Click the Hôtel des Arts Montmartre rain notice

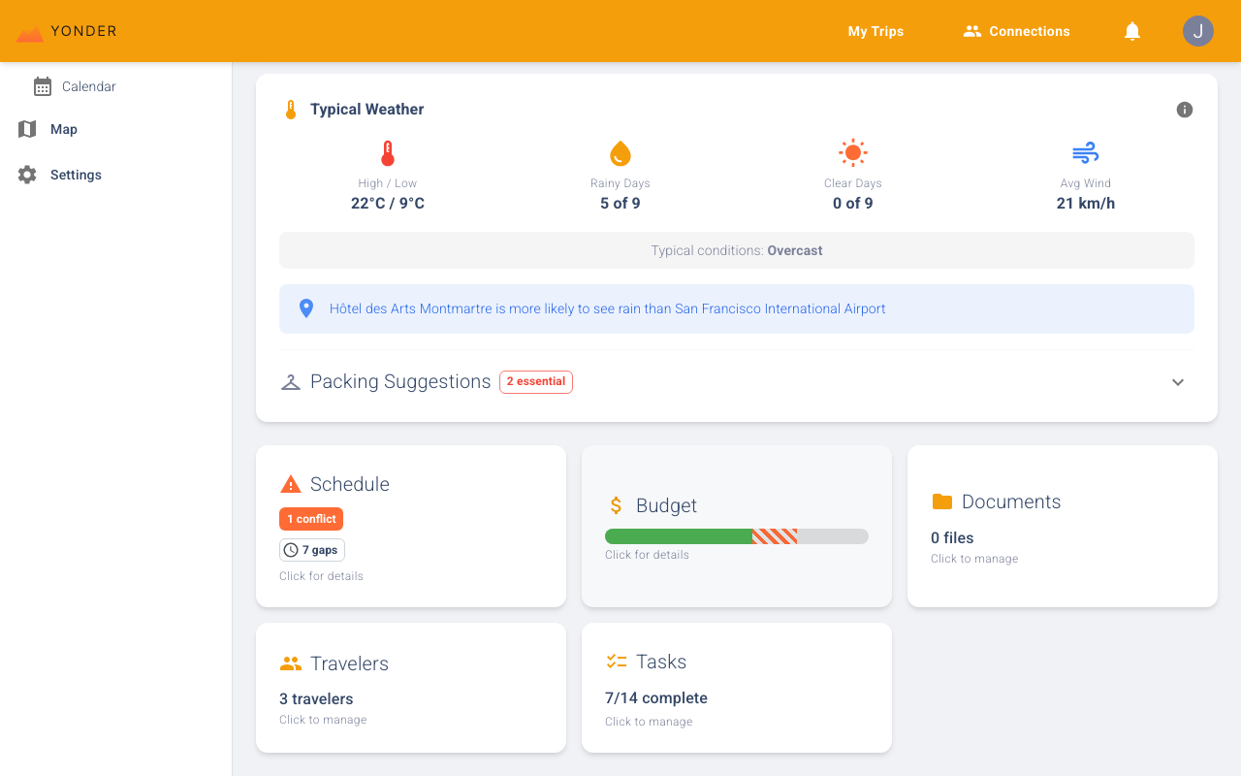click(x=607, y=308)
